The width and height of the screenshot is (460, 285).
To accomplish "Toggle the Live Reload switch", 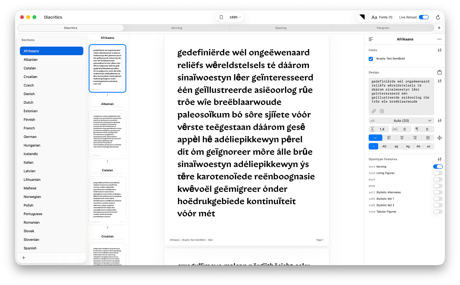I will click(x=424, y=17).
